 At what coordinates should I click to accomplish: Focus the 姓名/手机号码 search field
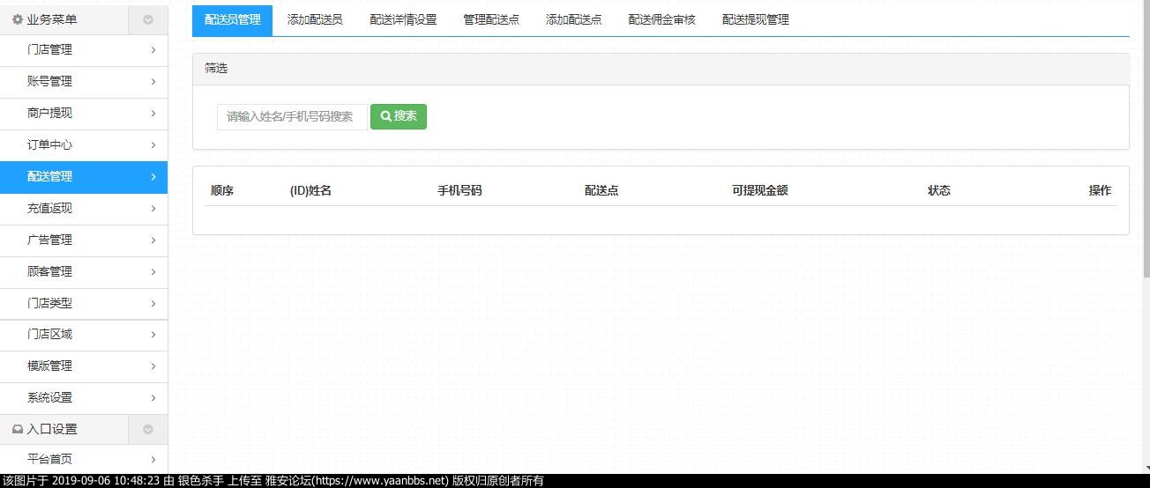click(292, 116)
